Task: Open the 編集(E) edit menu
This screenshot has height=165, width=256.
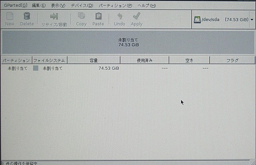Action: tap(39, 5)
